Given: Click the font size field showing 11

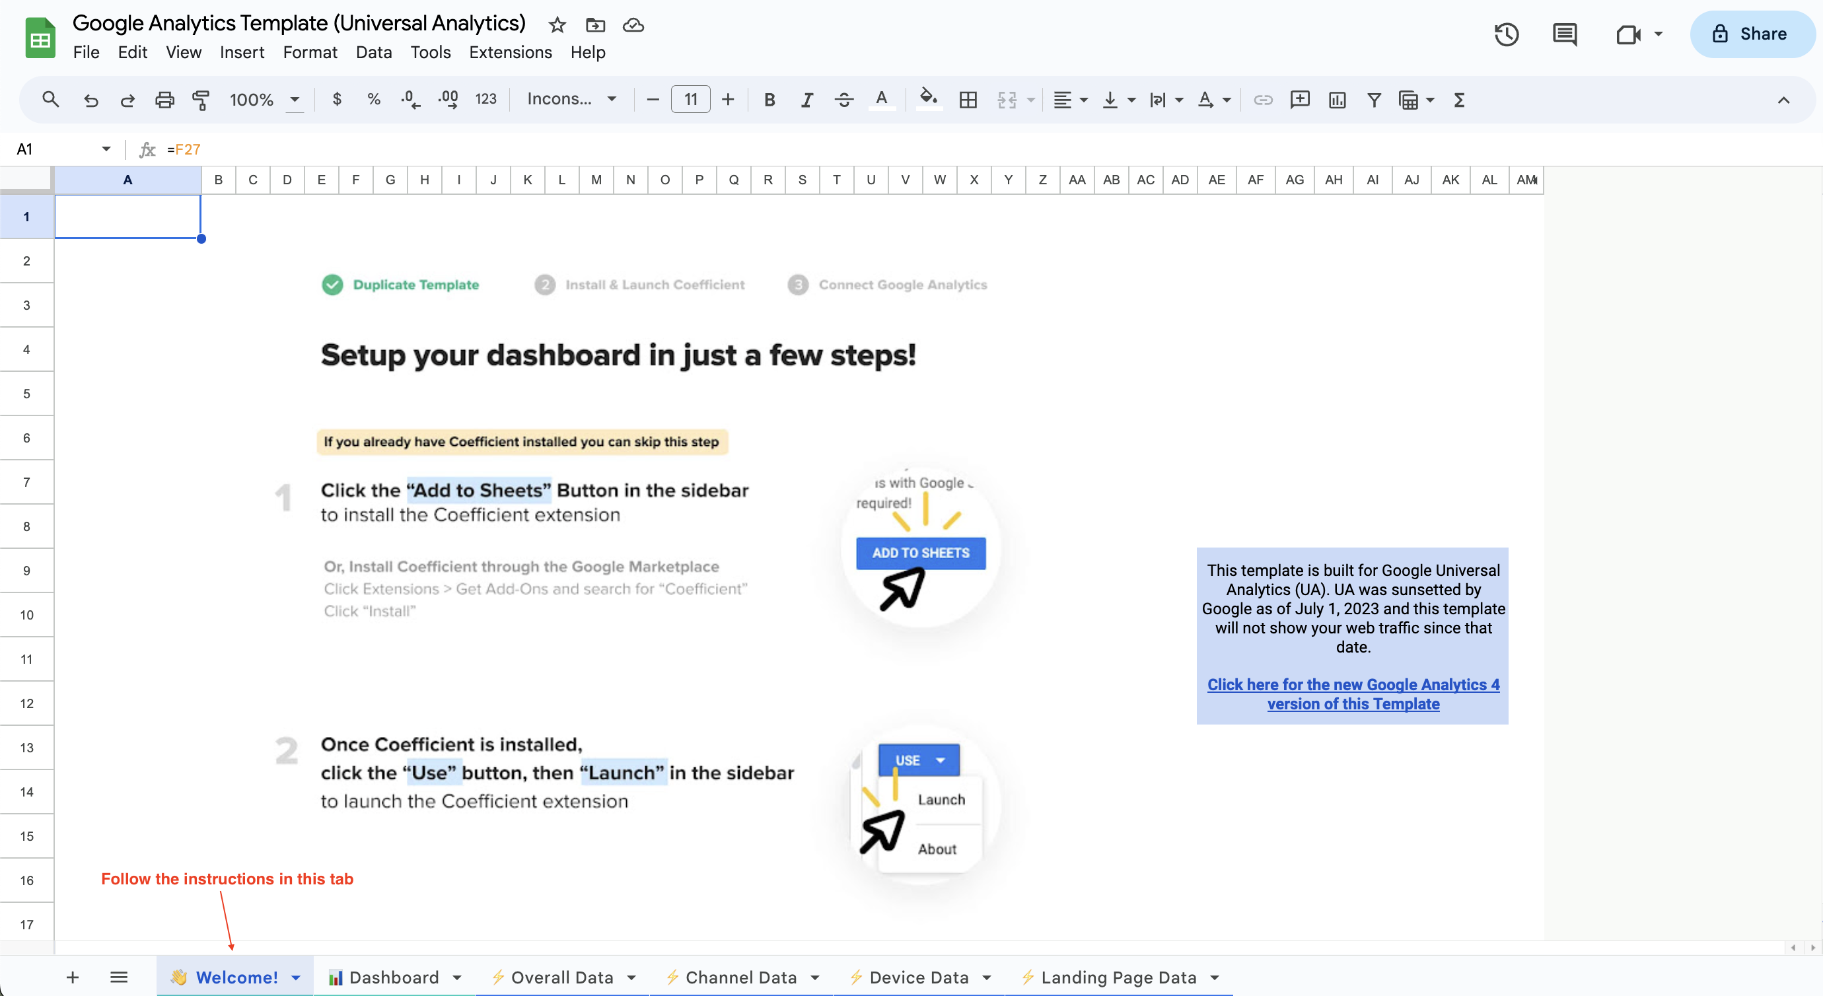Looking at the screenshot, I should (x=690, y=100).
